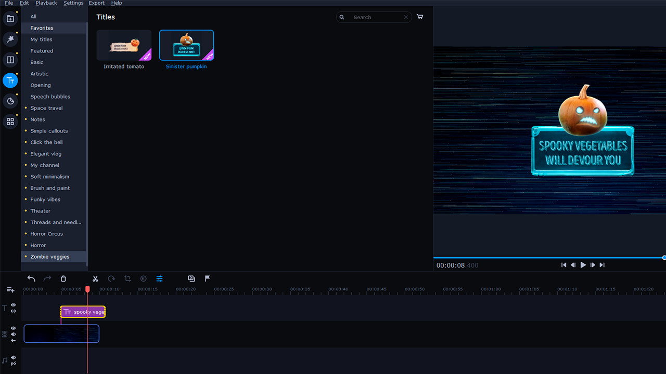Screen dimensions: 666x374
Task: Undo the last action
Action: click(x=31, y=278)
